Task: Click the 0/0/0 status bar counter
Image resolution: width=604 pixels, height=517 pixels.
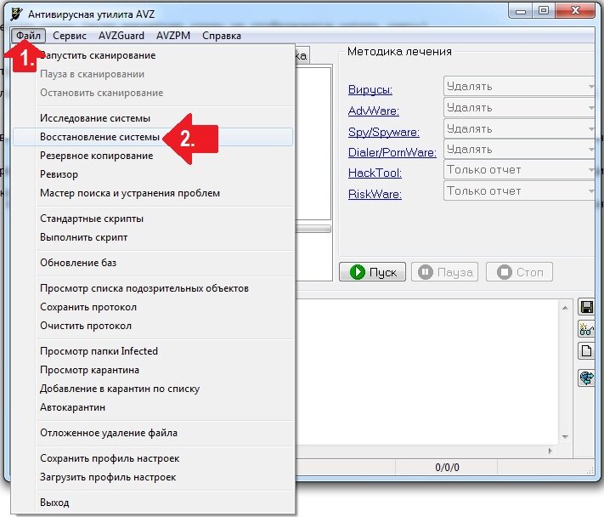Action: point(447,468)
